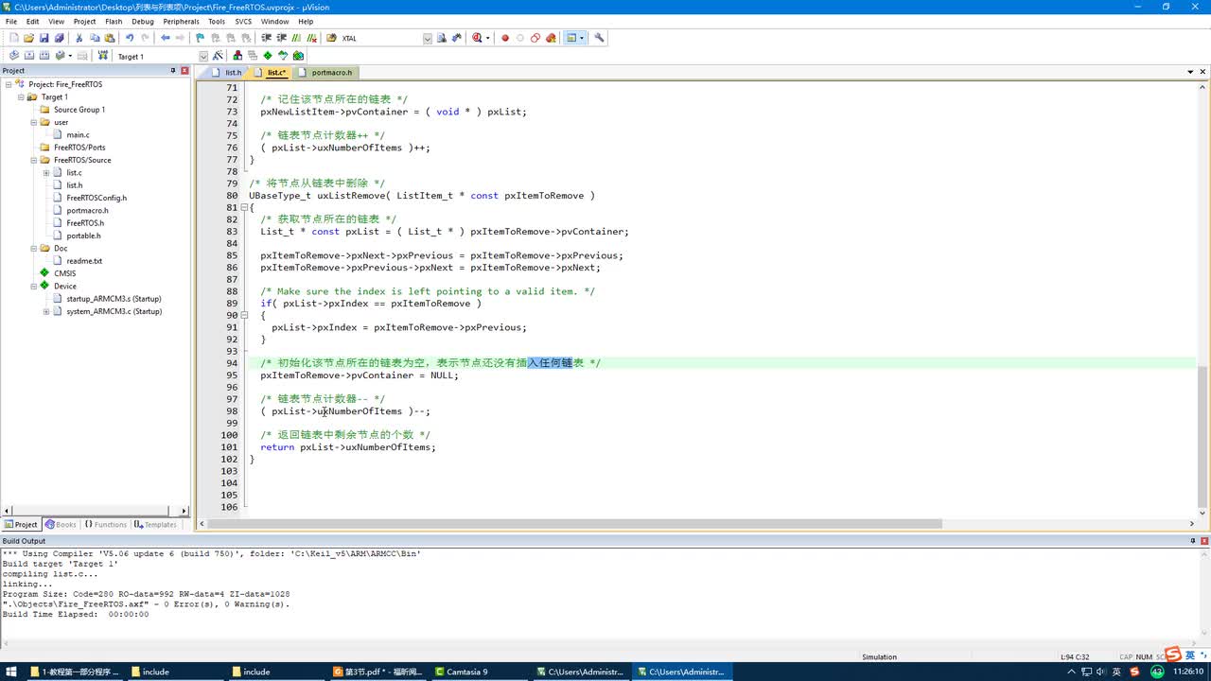Image resolution: width=1211 pixels, height=681 pixels.
Task: Expand system_ARMCM3.c (Startup) node
Action: pos(45,311)
